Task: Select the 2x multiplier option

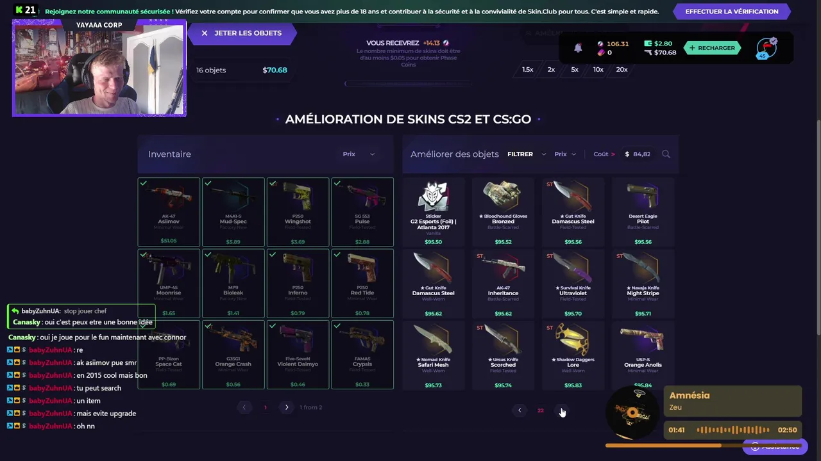Action: pyautogui.click(x=551, y=69)
